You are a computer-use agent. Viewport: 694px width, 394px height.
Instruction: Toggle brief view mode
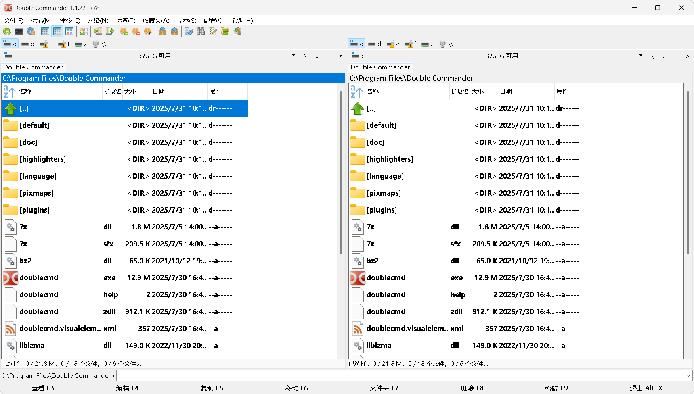click(x=45, y=31)
